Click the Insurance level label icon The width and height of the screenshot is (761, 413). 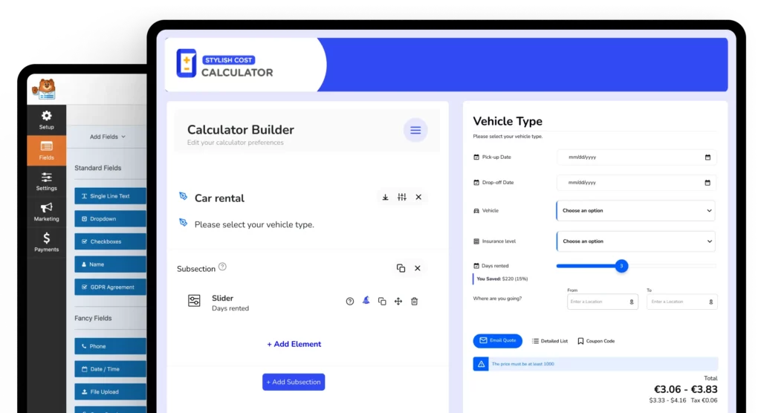(x=476, y=241)
